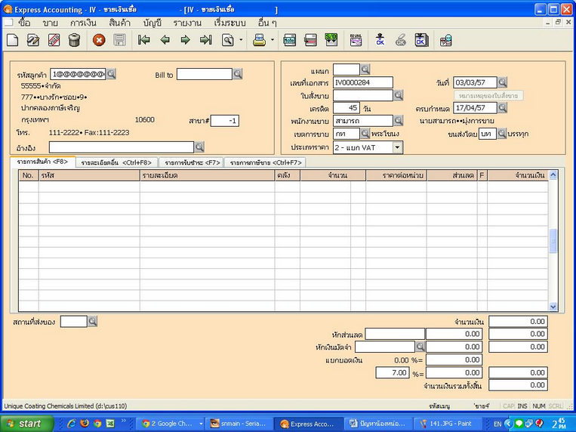576x432 pixels.
Task: Open the สินค้า menu
Action: point(119,23)
